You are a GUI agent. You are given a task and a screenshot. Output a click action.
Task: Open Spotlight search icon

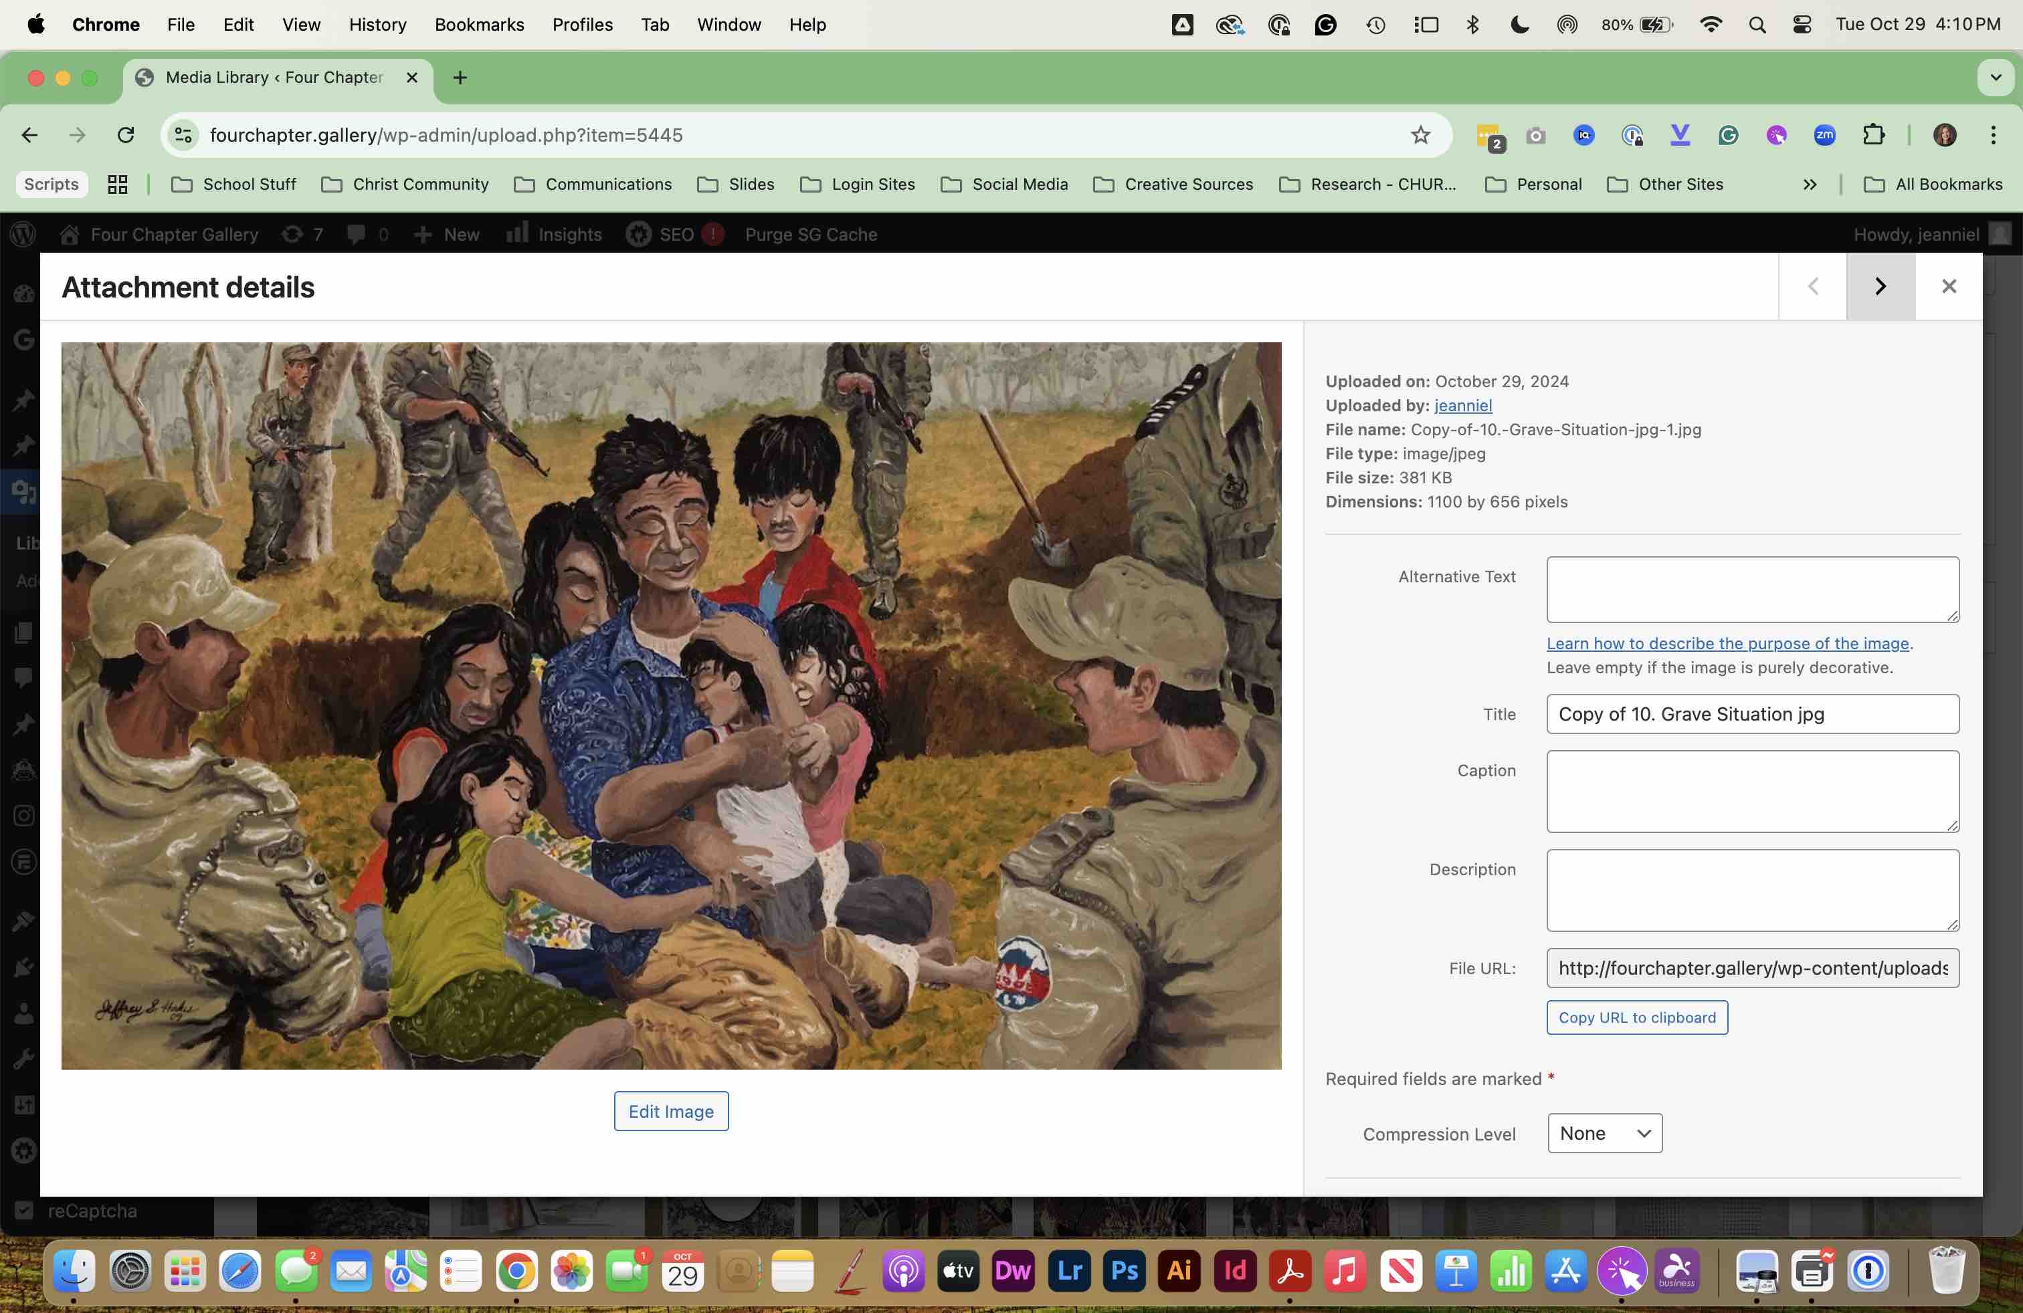click(x=1757, y=25)
